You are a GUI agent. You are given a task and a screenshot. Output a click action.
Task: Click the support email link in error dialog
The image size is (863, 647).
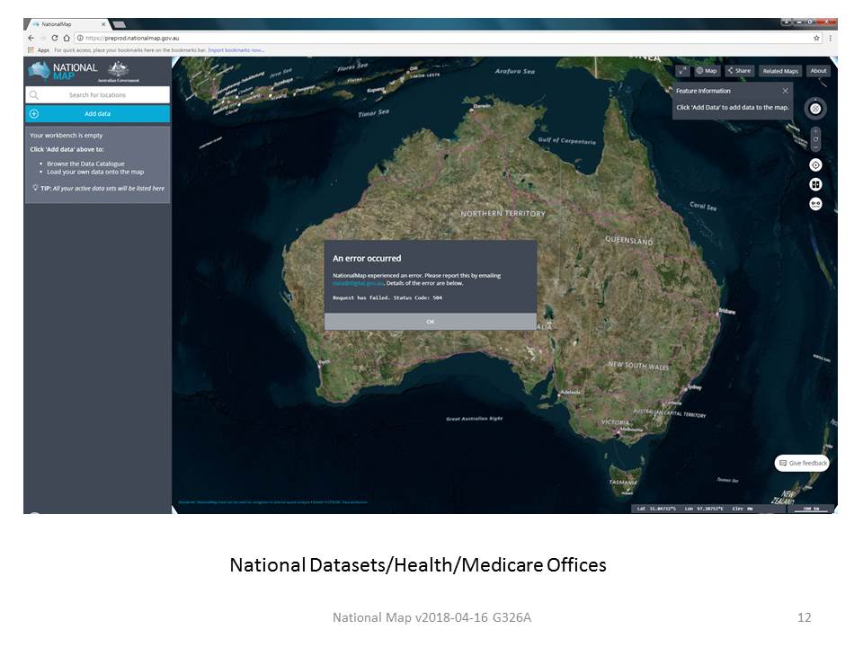point(358,283)
